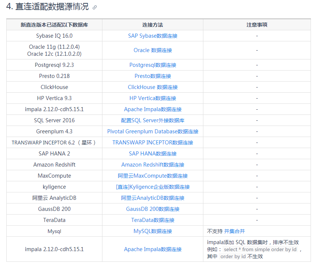Click the Oracle 12c (12.1.0.2.0) text
This screenshot has height=267, width=315.
coord(54,54)
